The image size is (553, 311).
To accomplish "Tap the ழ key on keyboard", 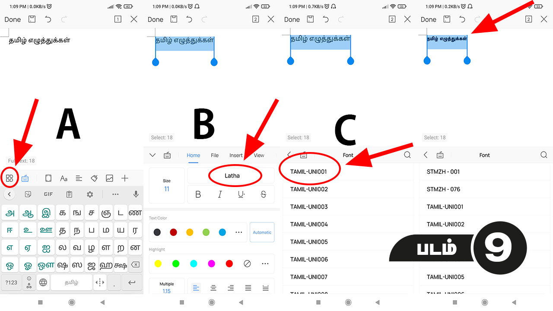I will (x=91, y=248).
